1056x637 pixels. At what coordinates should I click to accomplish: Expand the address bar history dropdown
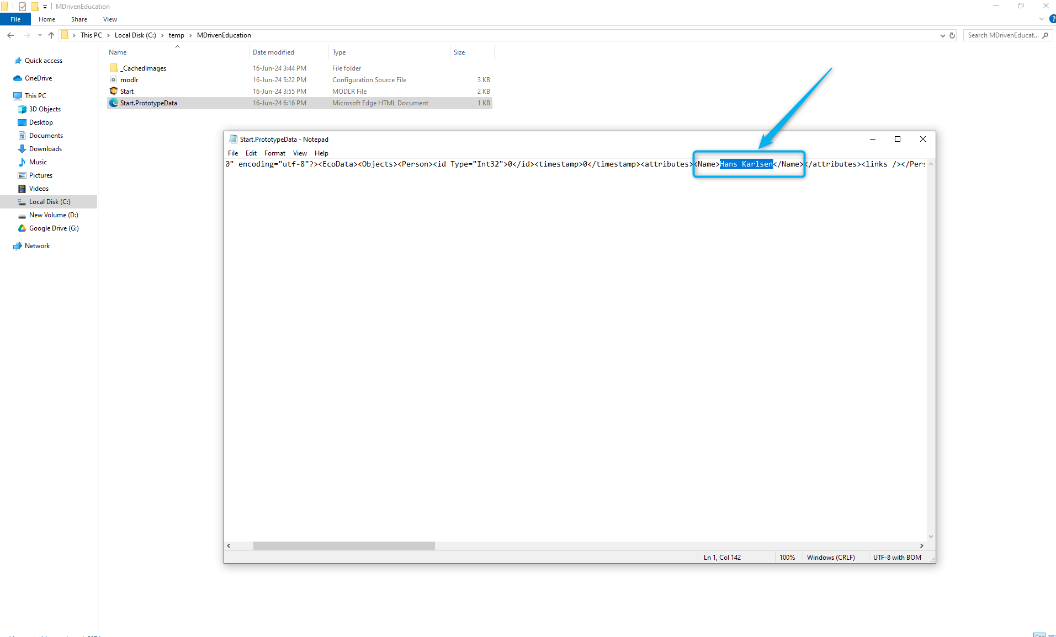942,35
